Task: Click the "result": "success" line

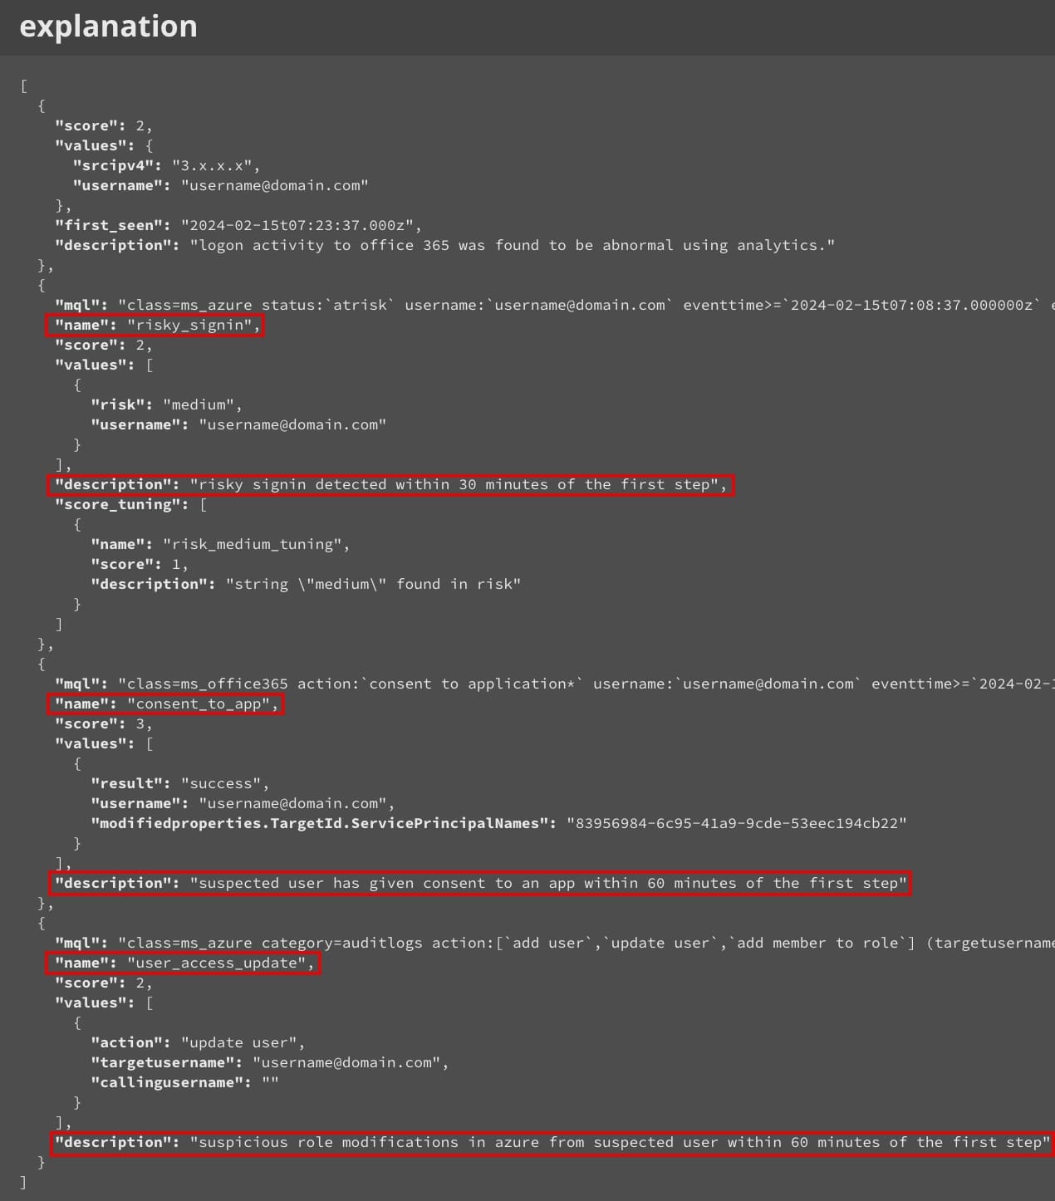Action: pos(179,783)
